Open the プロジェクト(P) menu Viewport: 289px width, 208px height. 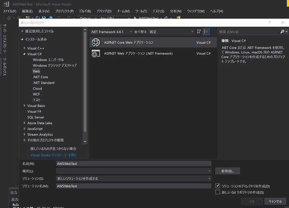click(65, 11)
